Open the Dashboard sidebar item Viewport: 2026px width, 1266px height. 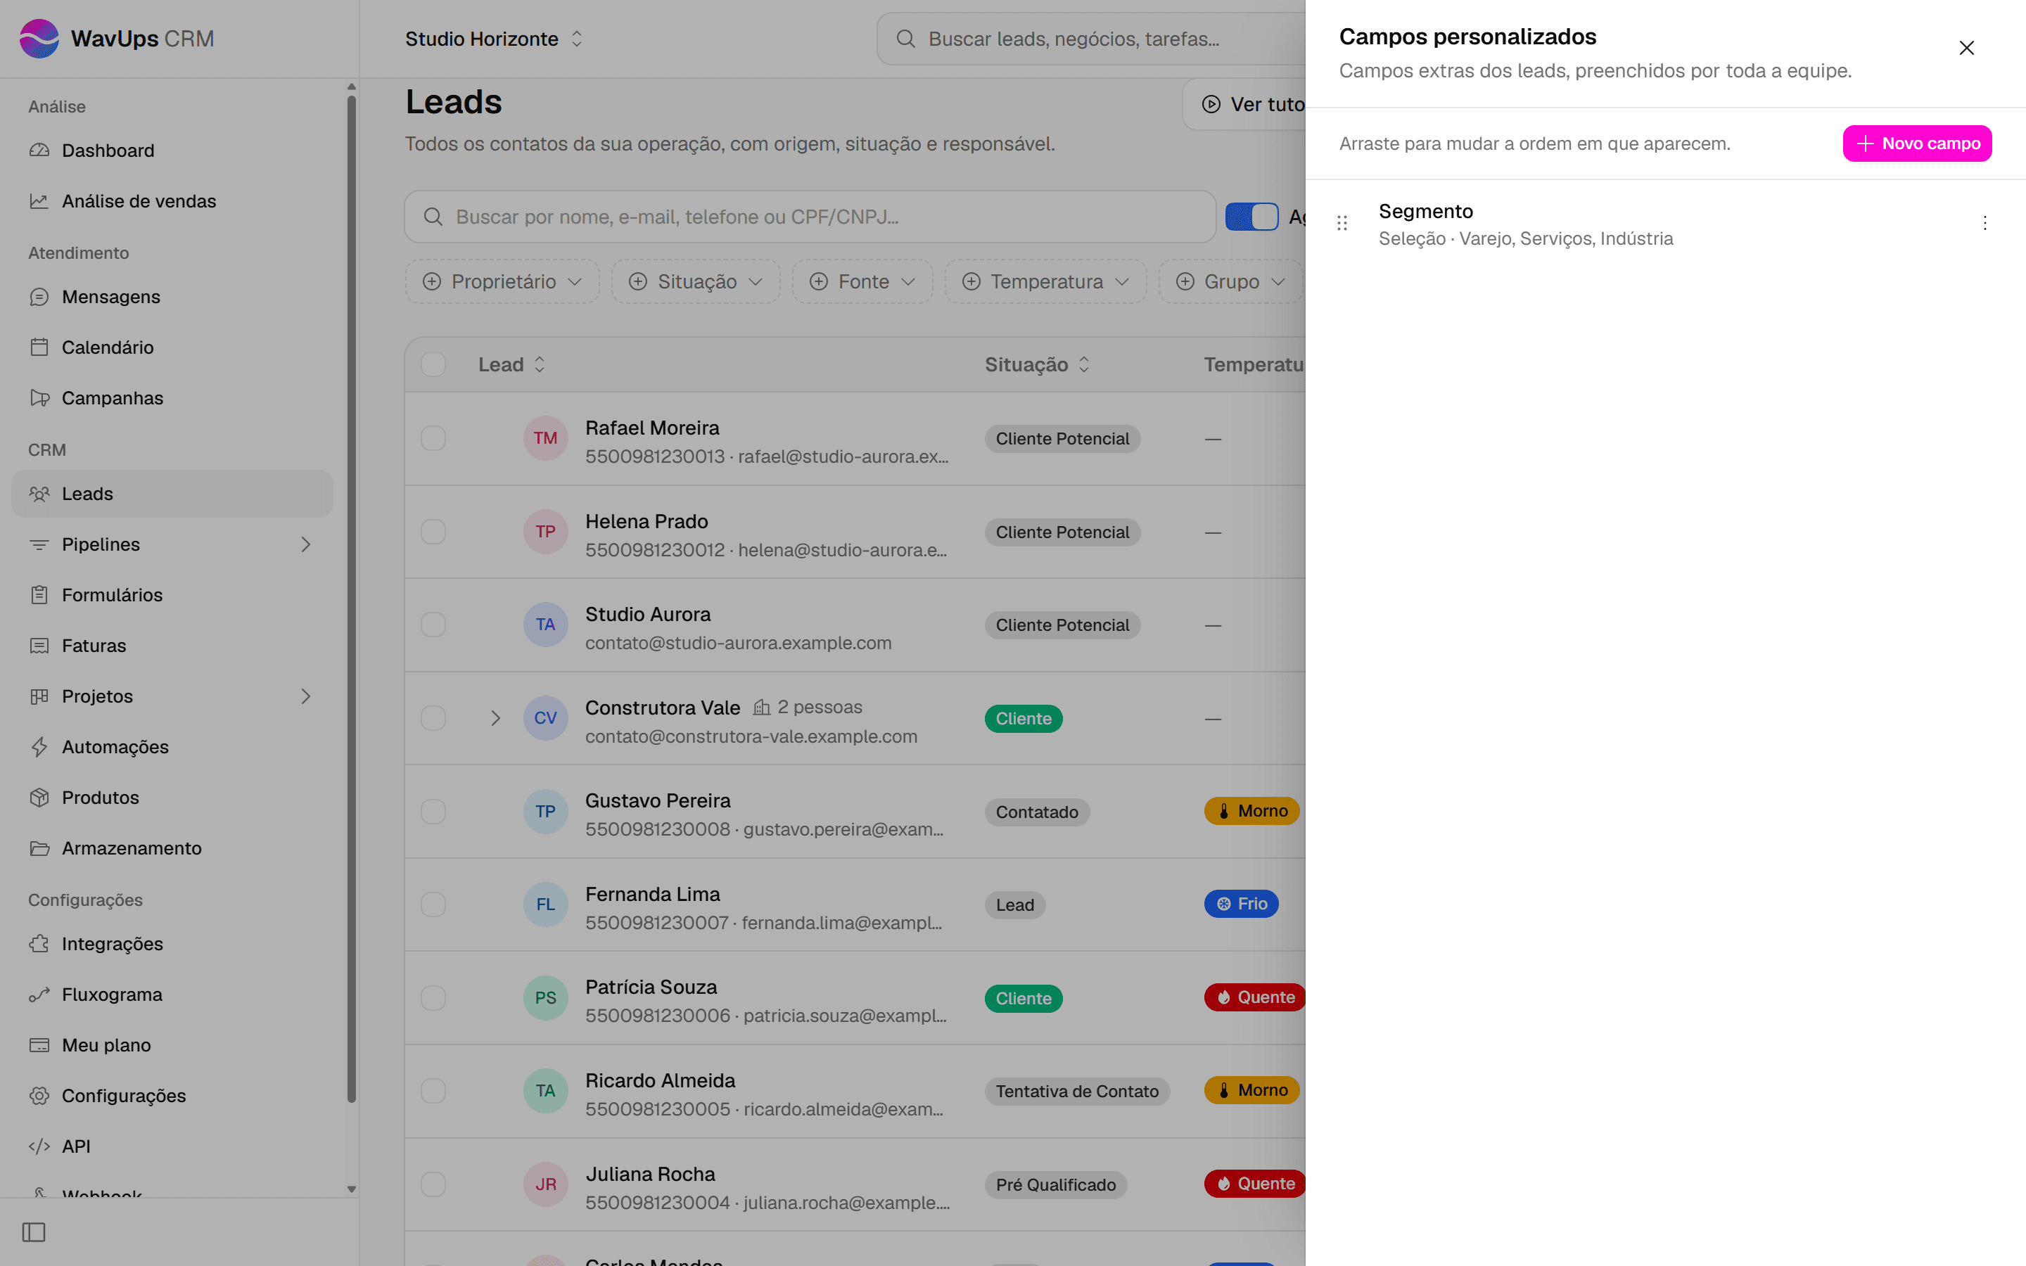[x=172, y=151]
